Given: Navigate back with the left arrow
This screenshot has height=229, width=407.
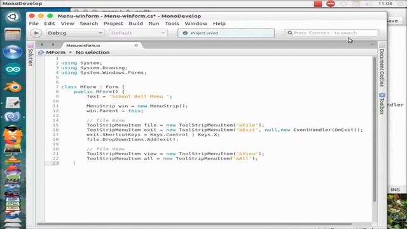Looking at the screenshot, I should tap(42, 45).
